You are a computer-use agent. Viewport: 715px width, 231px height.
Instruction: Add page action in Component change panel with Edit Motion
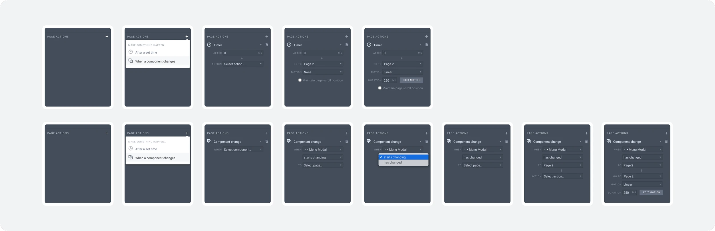pos(666,133)
